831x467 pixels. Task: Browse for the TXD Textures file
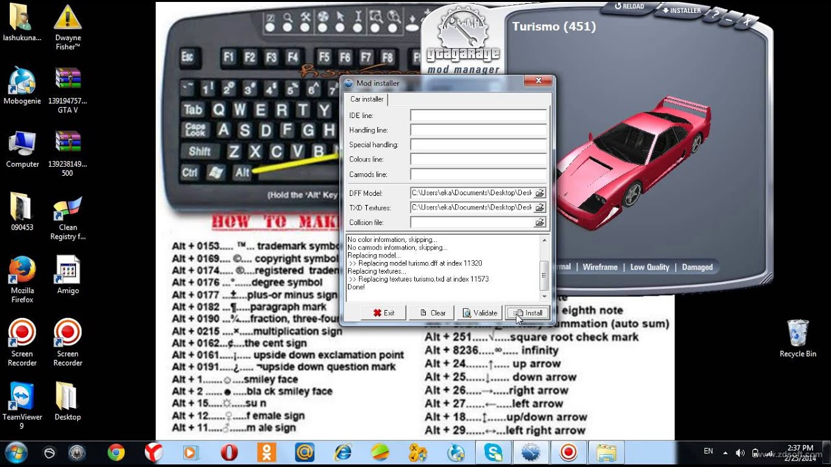pos(540,208)
